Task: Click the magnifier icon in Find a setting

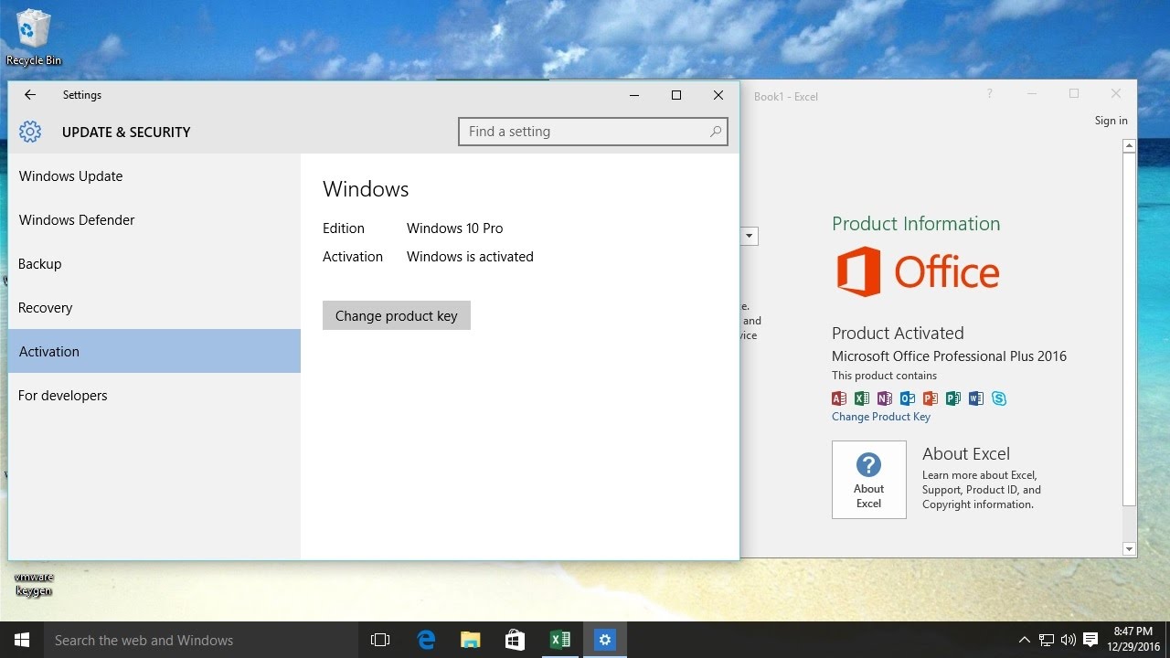Action: click(x=716, y=132)
